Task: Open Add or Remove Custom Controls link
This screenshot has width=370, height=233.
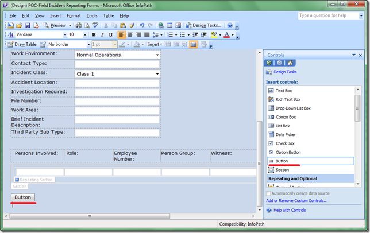Action: pos(296,201)
